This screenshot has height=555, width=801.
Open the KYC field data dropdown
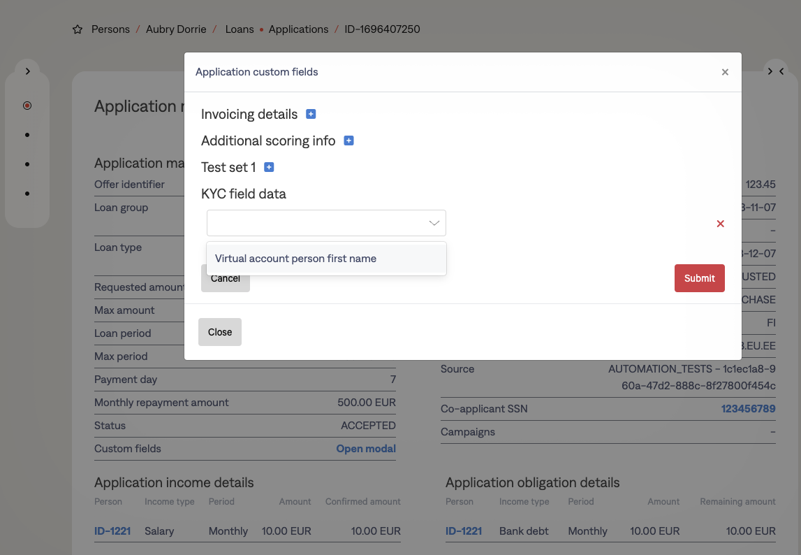(326, 223)
